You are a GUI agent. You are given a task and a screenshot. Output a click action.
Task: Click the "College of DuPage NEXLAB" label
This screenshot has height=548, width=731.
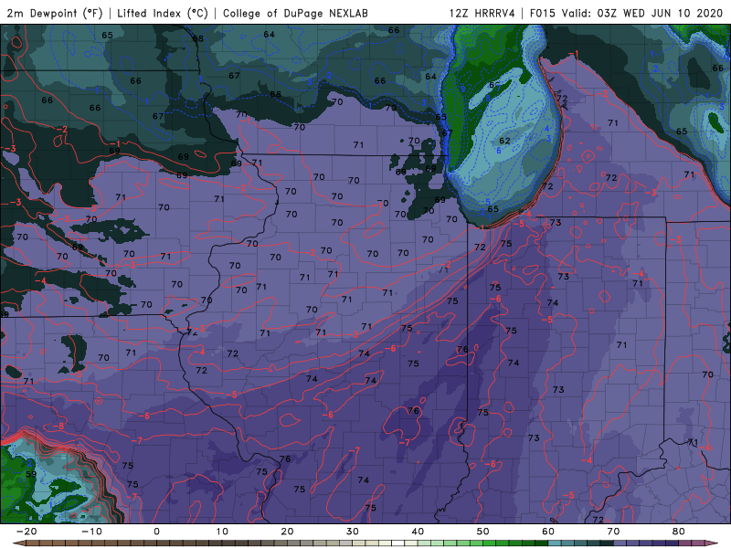point(295,14)
